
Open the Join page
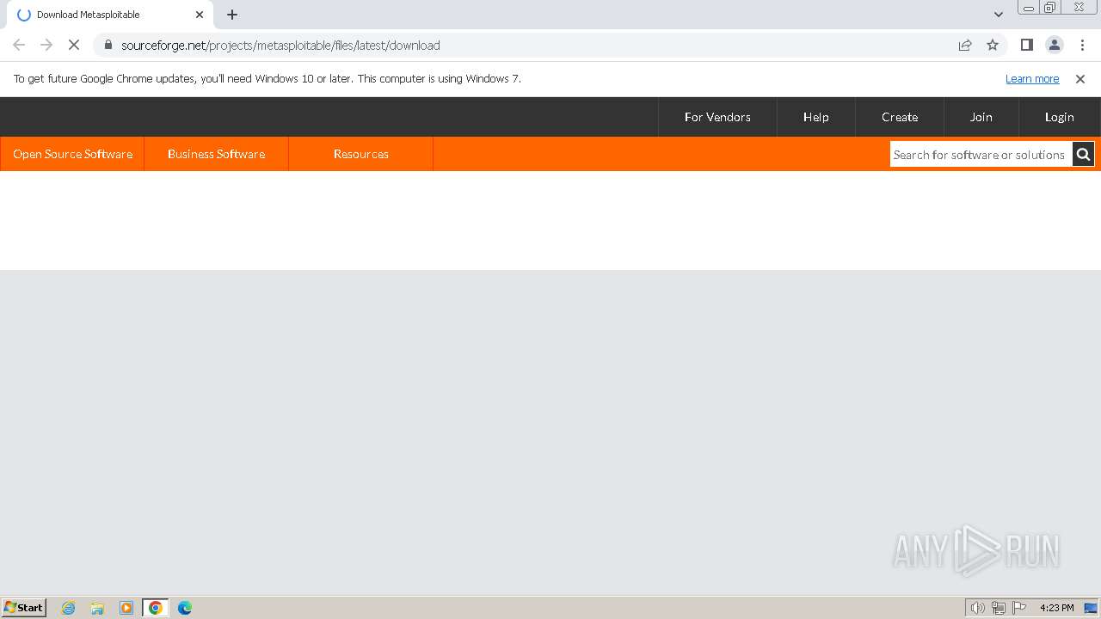point(981,117)
